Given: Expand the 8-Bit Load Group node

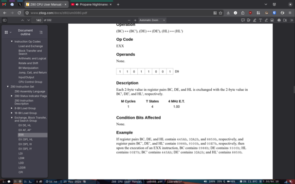Looking at the screenshot, I should coord(12,108).
